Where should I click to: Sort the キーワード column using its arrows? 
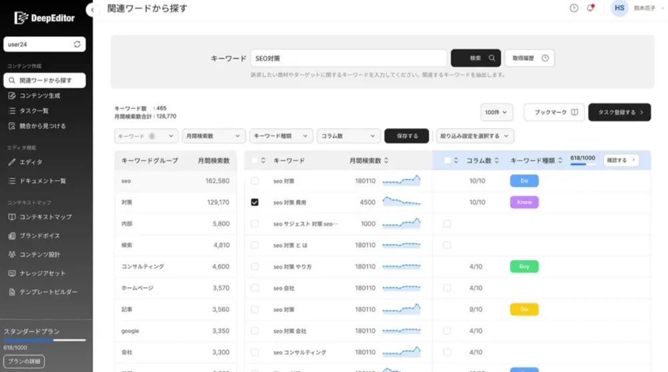pos(263,161)
